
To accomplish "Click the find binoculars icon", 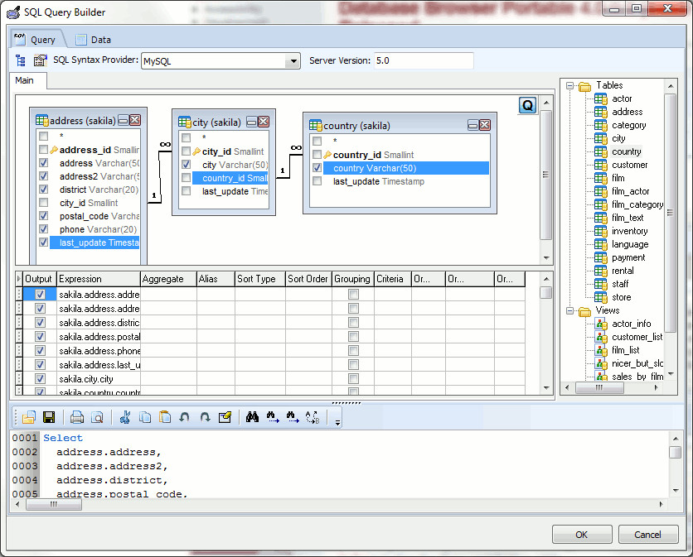I will [x=252, y=417].
